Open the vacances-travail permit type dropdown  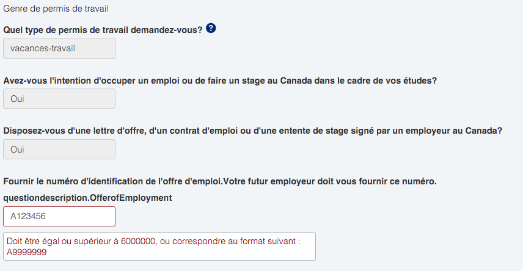[59, 48]
